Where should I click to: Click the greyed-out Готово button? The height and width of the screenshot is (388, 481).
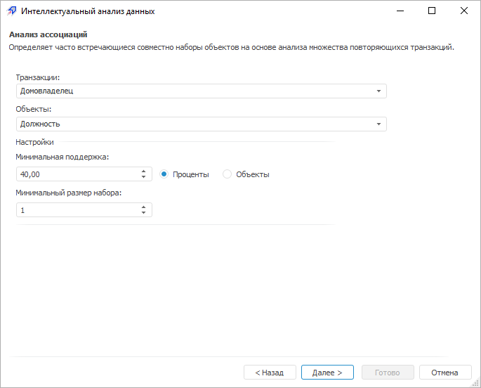point(388,373)
